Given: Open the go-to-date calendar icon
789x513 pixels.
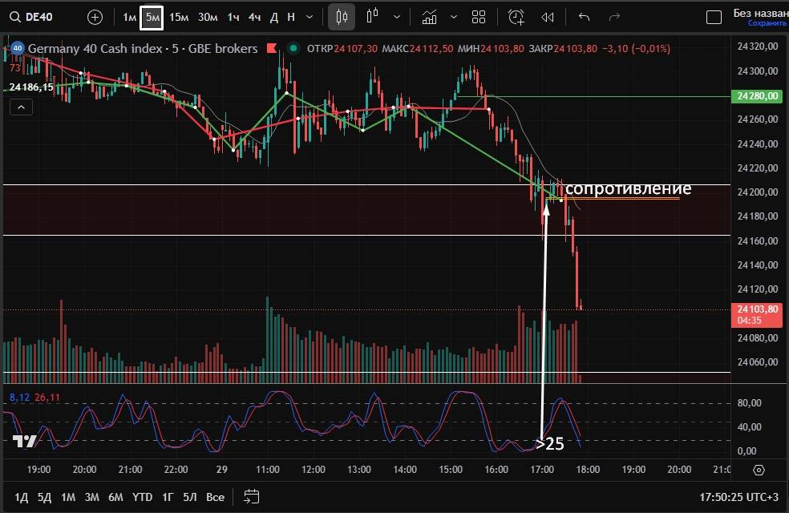Looking at the screenshot, I should click(251, 497).
